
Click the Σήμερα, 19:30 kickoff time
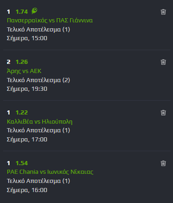click(27, 89)
